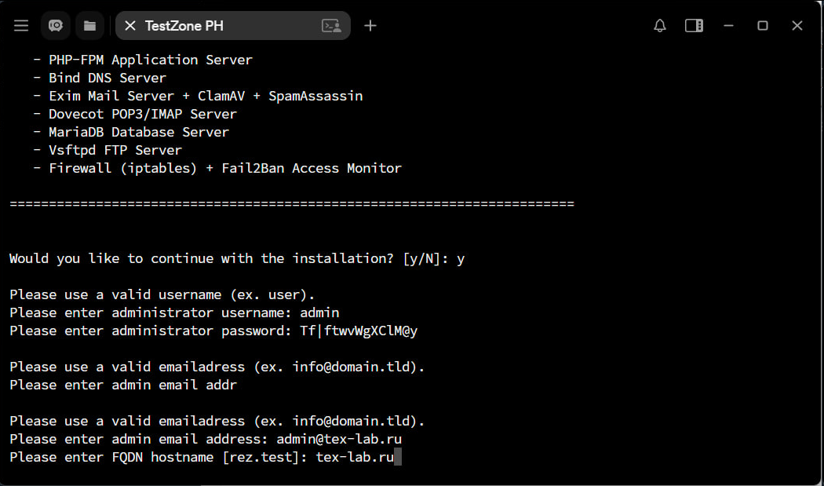Screen dimensions: 824x486
Task: Click the assistant icon beside the hamburger menu
Action: (x=56, y=26)
